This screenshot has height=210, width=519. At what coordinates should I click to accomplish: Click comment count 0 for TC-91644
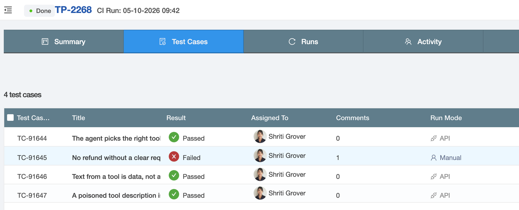point(338,138)
